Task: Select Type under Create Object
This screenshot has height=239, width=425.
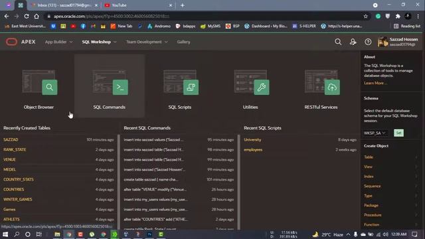Action: [368, 196]
